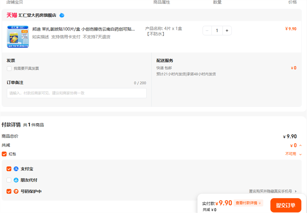Image resolution: width=307 pixels, height=213 pixels.
Task: Click the 号码保护中 shield icon
Action: [x=16, y=191]
